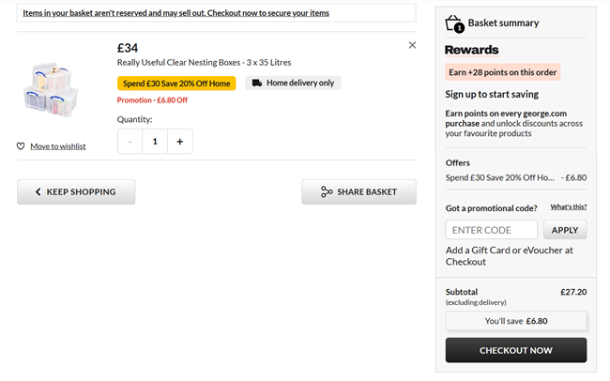
Task: Open the nesting boxes product thumbnail
Action: (51, 89)
